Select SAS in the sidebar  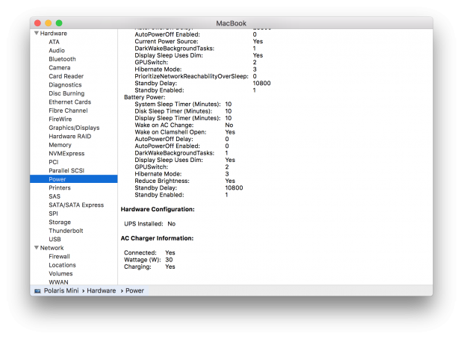[x=55, y=196]
